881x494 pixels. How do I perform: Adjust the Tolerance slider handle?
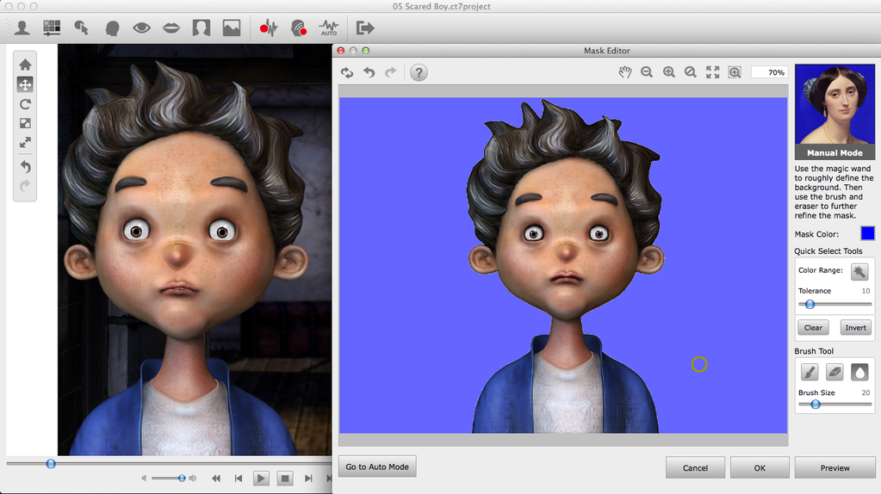[x=810, y=305]
